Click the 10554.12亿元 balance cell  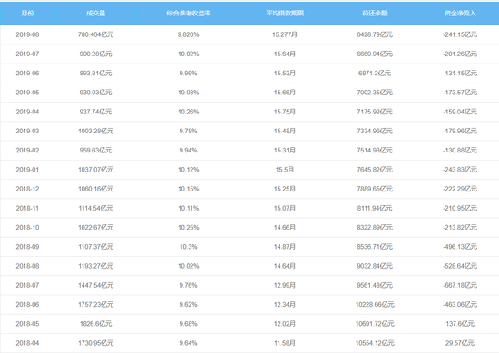(375, 343)
